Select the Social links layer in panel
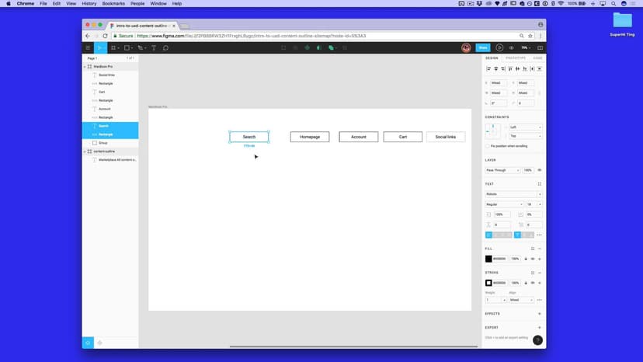 click(x=106, y=75)
